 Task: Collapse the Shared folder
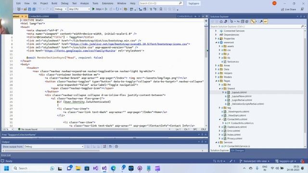[219, 88]
